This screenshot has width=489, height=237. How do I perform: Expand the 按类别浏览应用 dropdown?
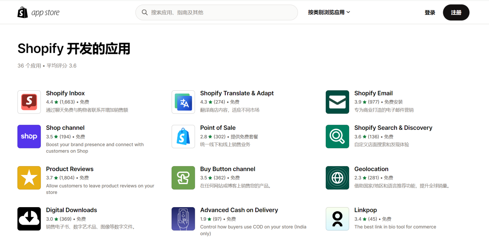coord(329,12)
